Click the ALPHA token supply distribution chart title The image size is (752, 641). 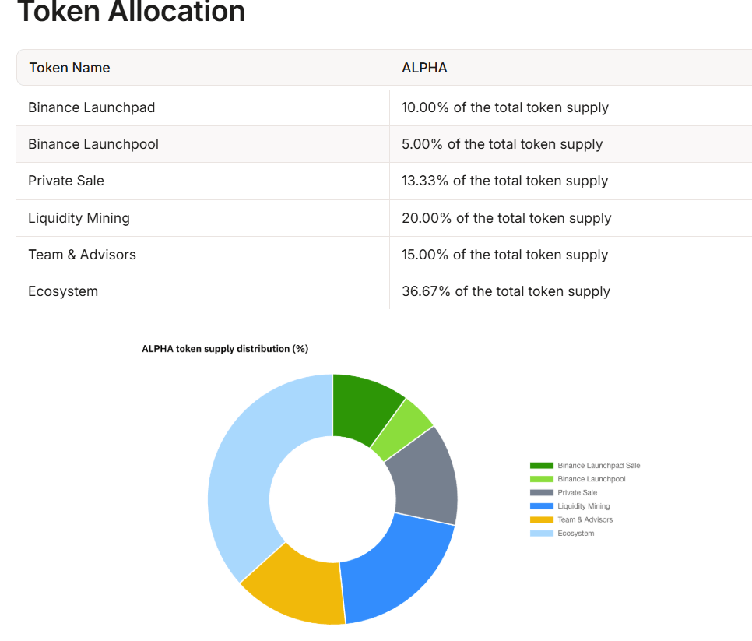[x=225, y=349]
